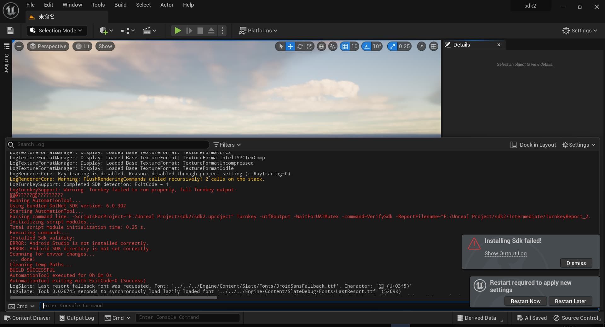Click the Enter Console Command field
The image size is (605, 327).
coord(187,318)
